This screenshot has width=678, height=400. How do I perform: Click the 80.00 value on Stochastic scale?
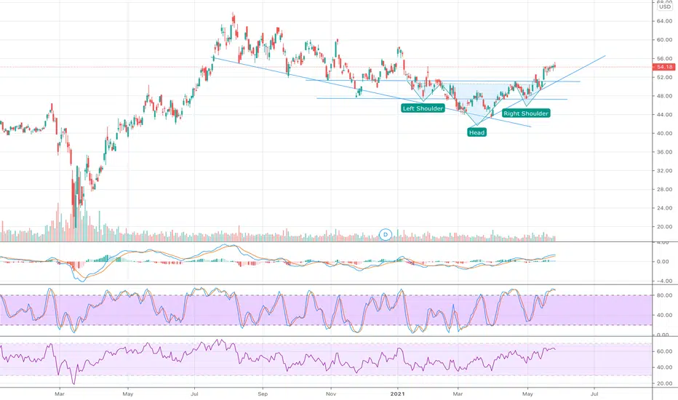(x=664, y=295)
